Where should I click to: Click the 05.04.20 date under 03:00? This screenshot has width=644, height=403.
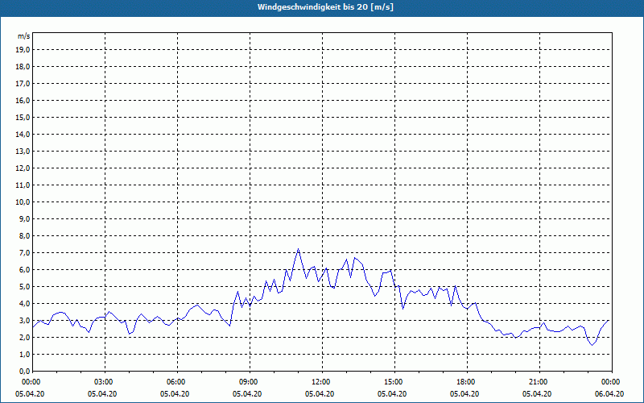tap(102, 394)
